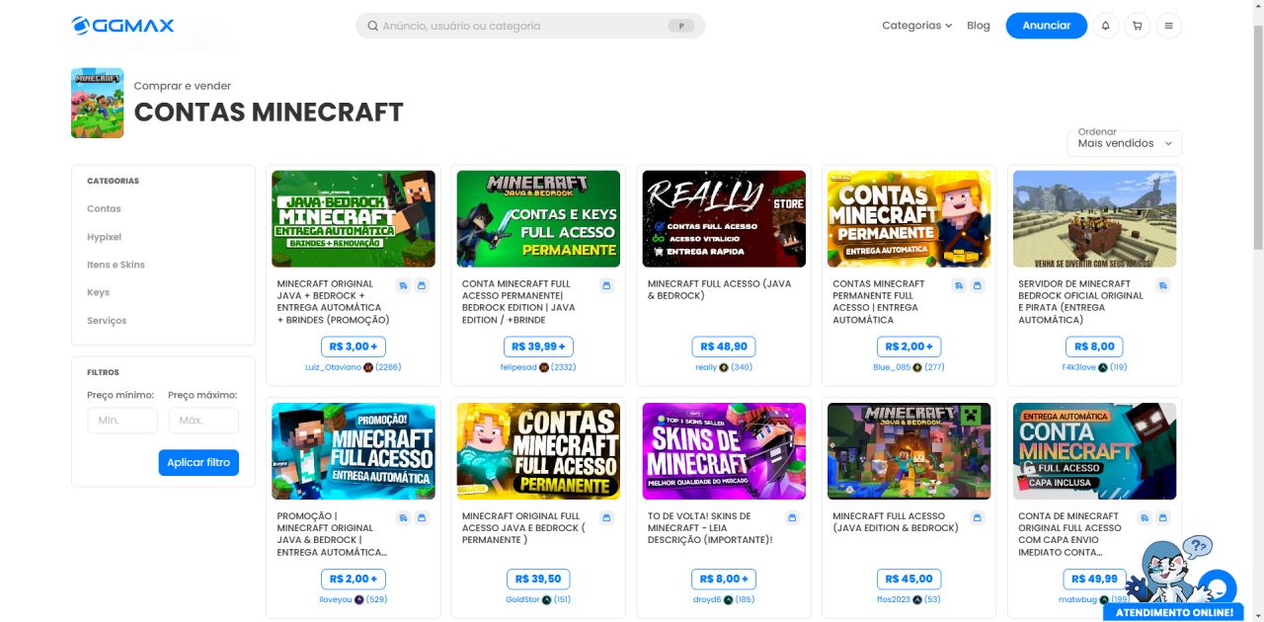Open the notification bell icon
This screenshot has height=622, width=1264.
[x=1104, y=26]
